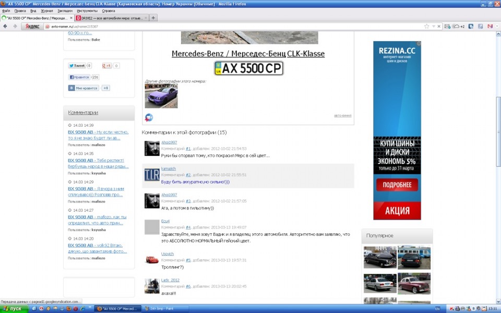
Task: Open a new tab with the plus button
Action: [x=153, y=18]
